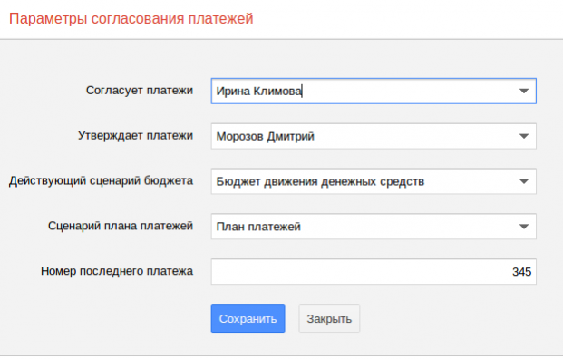Click the Параметры согласования платежей heading
The height and width of the screenshot is (359, 563).
(x=131, y=19)
